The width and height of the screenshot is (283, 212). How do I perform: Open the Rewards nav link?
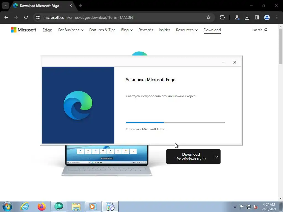tap(146, 30)
